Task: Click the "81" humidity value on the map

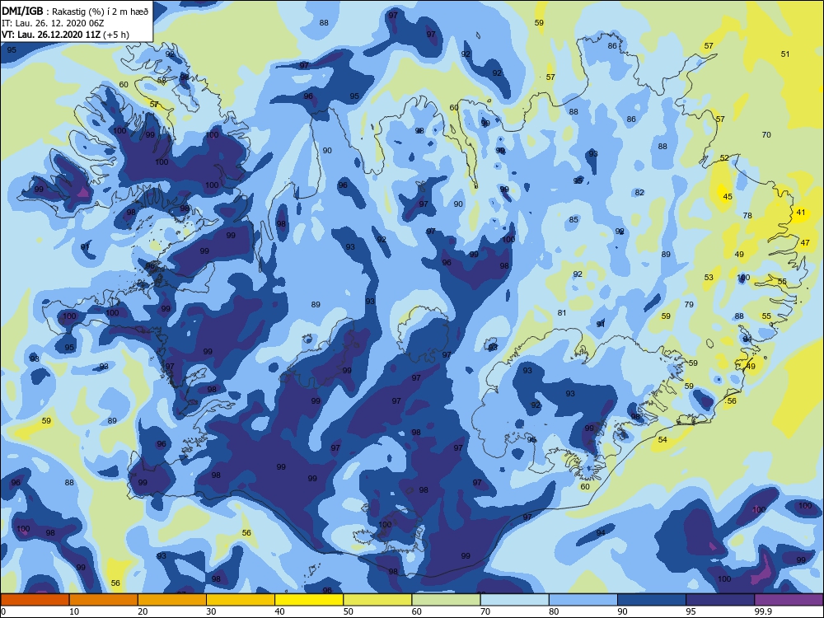Action: pyautogui.click(x=562, y=312)
